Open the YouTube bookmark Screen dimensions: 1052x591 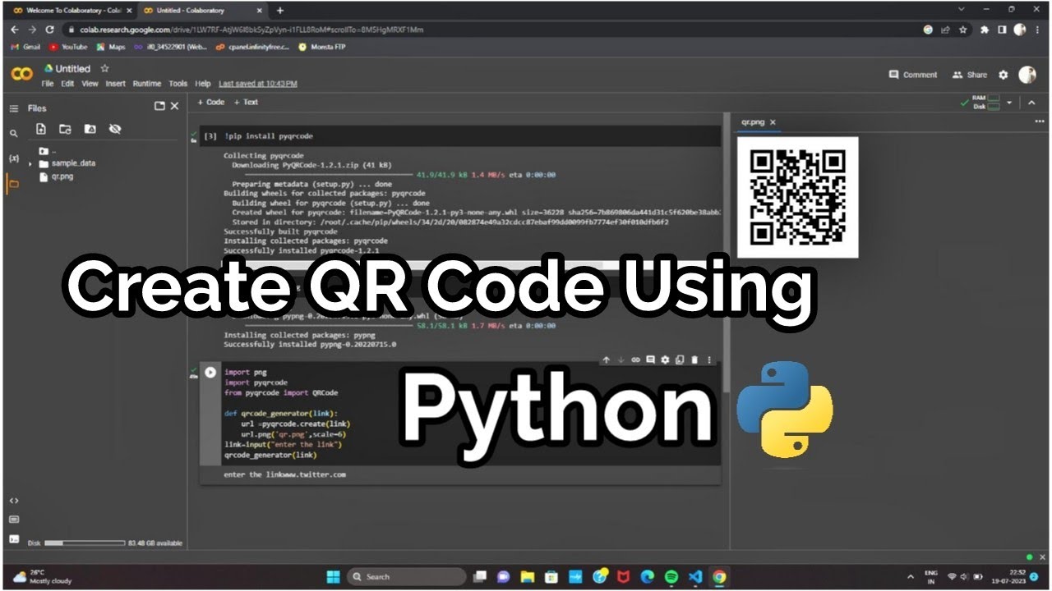coord(67,47)
